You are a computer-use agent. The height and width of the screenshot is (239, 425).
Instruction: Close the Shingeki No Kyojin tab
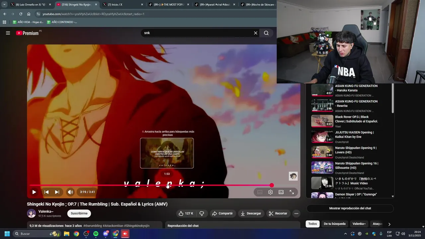pos(96,5)
